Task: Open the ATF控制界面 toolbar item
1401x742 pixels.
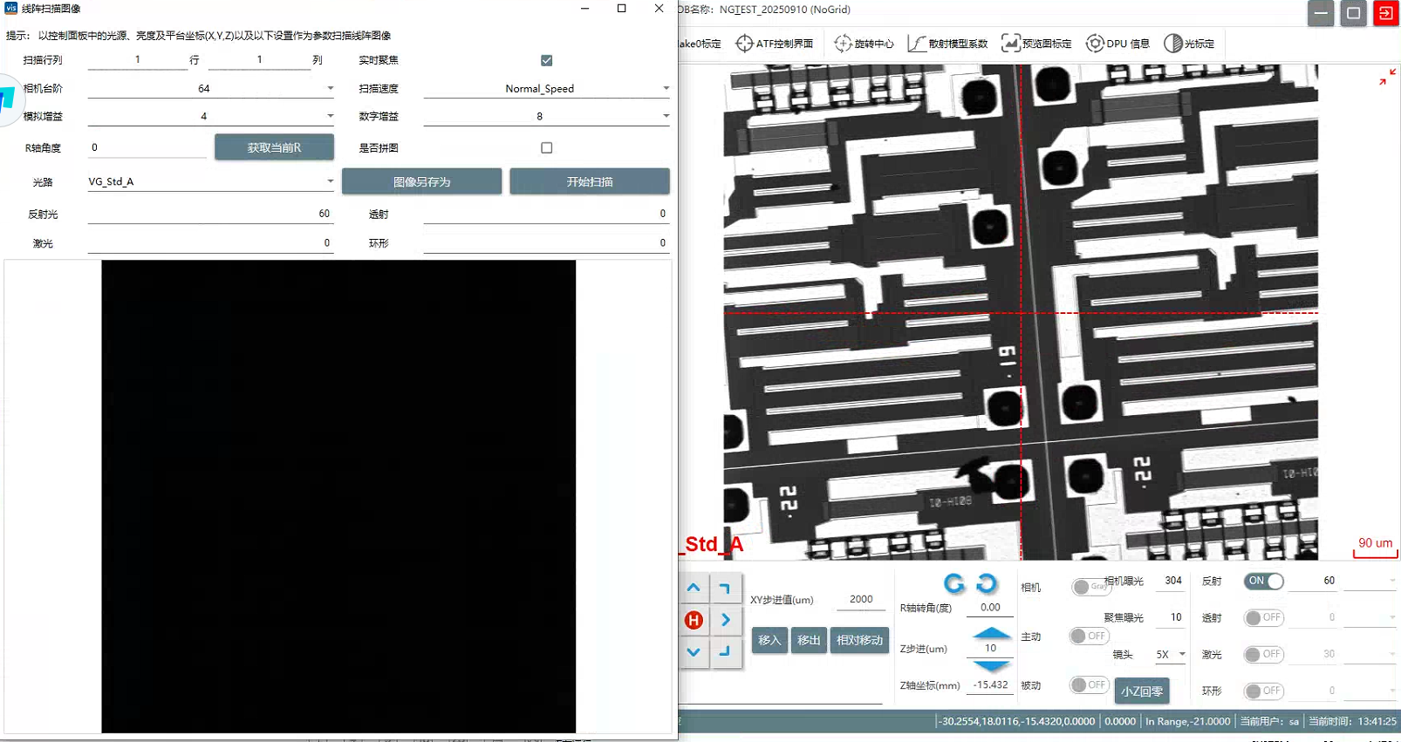Action: 775,44
